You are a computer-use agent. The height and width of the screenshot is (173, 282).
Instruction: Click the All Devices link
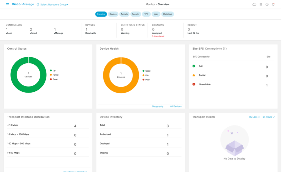[x=176, y=106]
